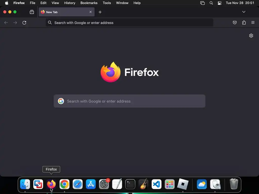Image resolution: width=259 pixels, height=194 pixels.
Task: Open Disk Utility from the dock
Action: click(215, 184)
